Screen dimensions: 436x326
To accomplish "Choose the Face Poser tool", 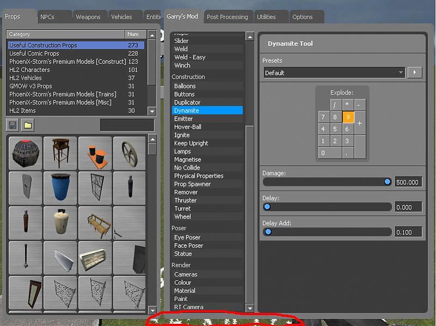I will (189, 245).
